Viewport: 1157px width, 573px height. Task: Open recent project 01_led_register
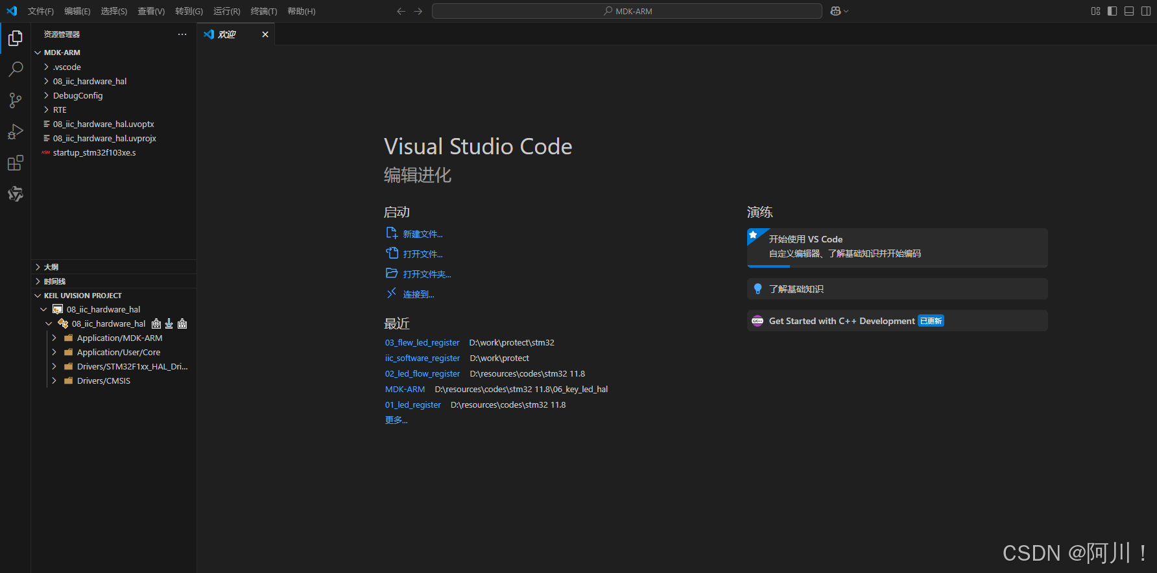tap(413, 404)
